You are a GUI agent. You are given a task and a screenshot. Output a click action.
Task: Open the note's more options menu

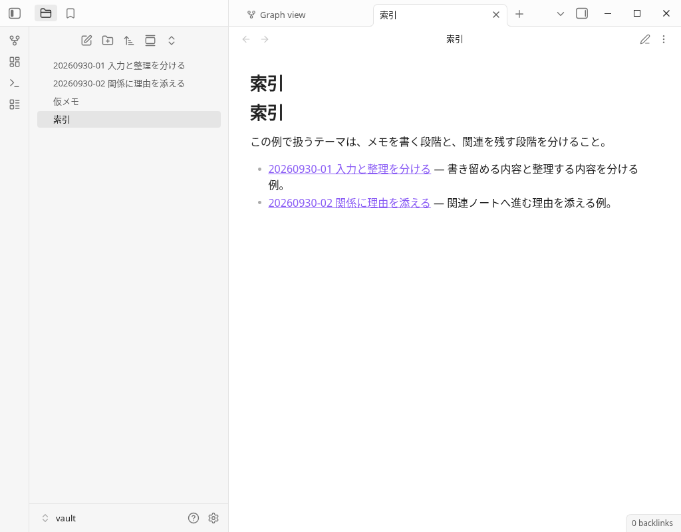pyautogui.click(x=664, y=39)
